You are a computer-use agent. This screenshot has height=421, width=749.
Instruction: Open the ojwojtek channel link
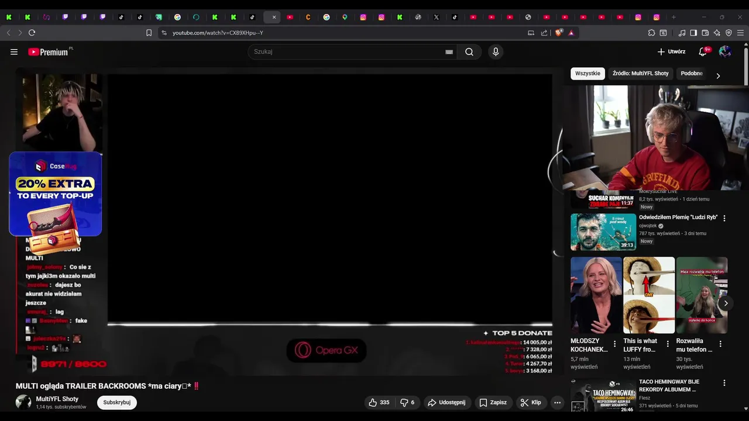point(648,226)
